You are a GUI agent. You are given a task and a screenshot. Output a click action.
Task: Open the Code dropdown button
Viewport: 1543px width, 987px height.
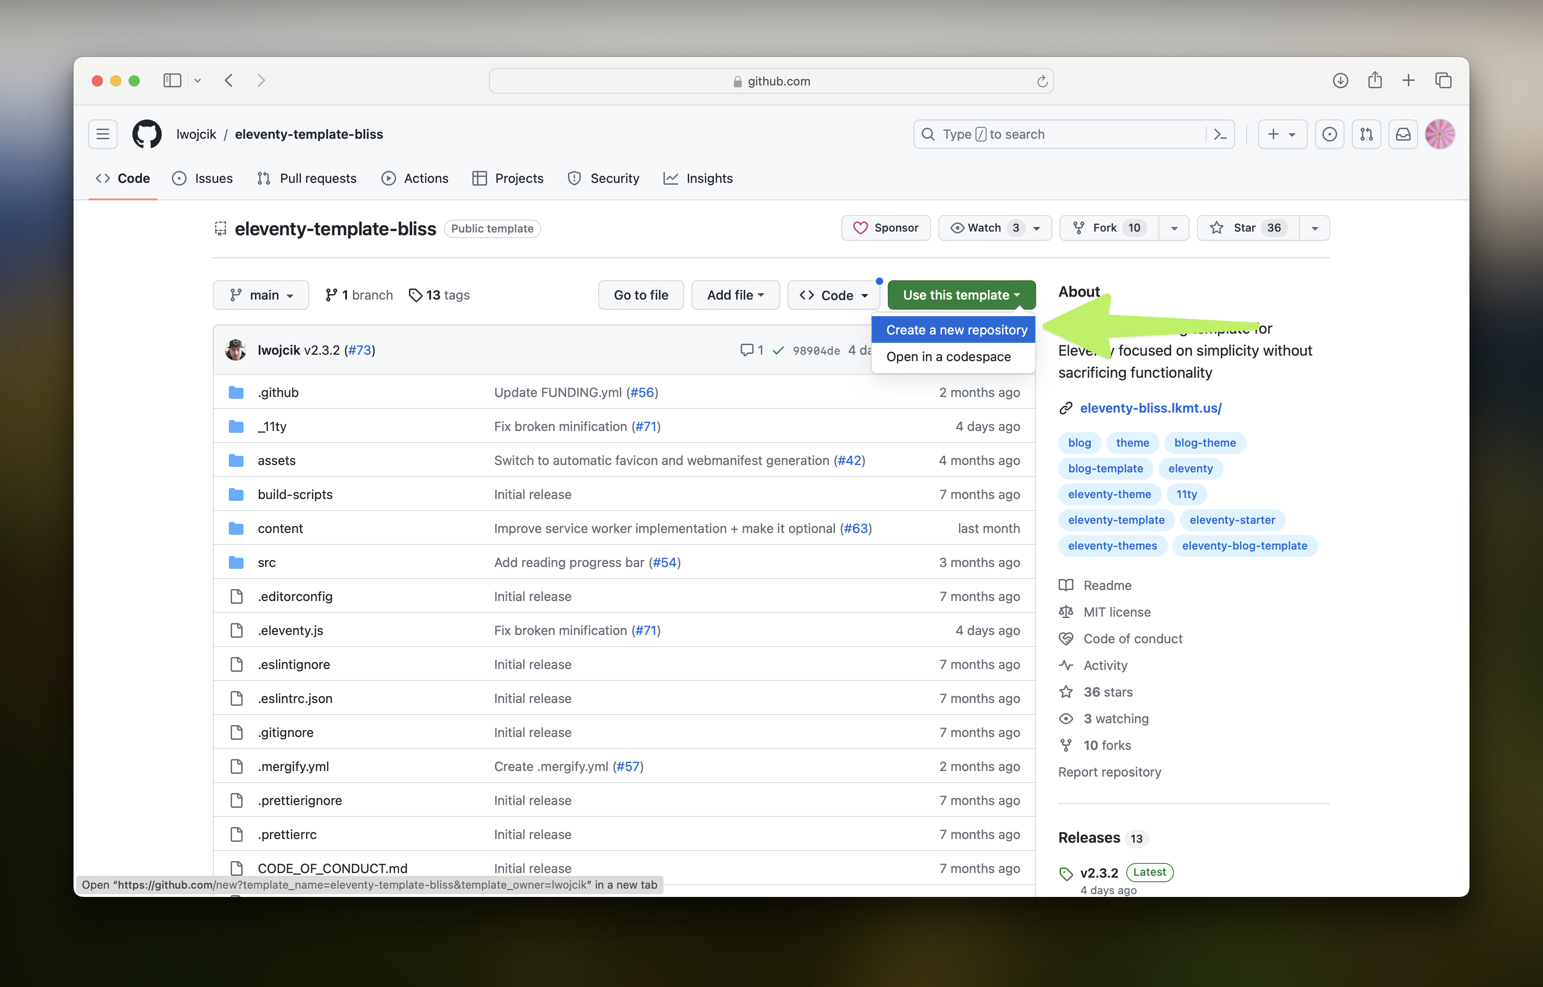[x=833, y=295]
